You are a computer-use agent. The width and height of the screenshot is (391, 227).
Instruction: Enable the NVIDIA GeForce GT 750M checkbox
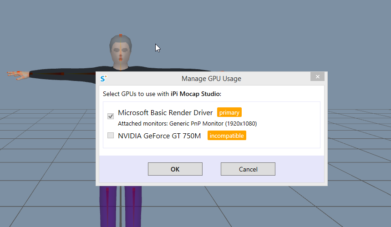[x=111, y=135]
